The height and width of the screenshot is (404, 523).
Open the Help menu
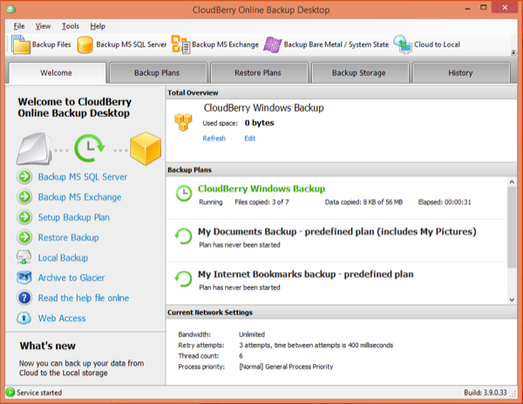click(x=98, y=26)
